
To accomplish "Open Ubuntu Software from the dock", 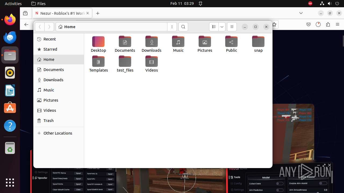I will tap(10, 108).
